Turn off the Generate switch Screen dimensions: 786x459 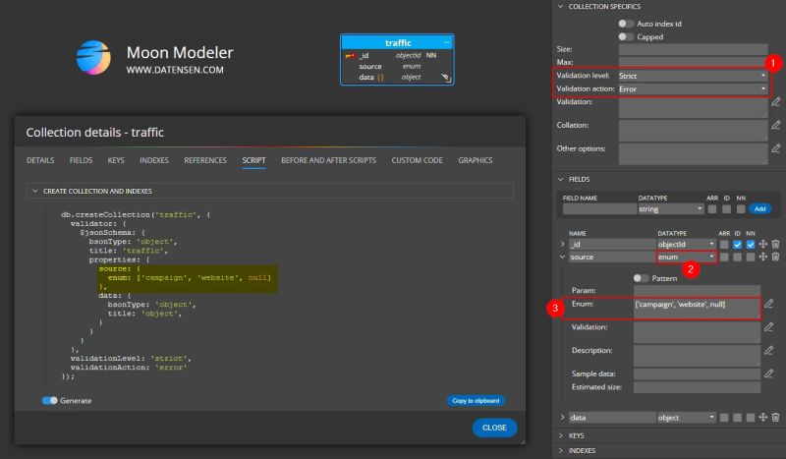pyautogui.click(x=50, y=401)
